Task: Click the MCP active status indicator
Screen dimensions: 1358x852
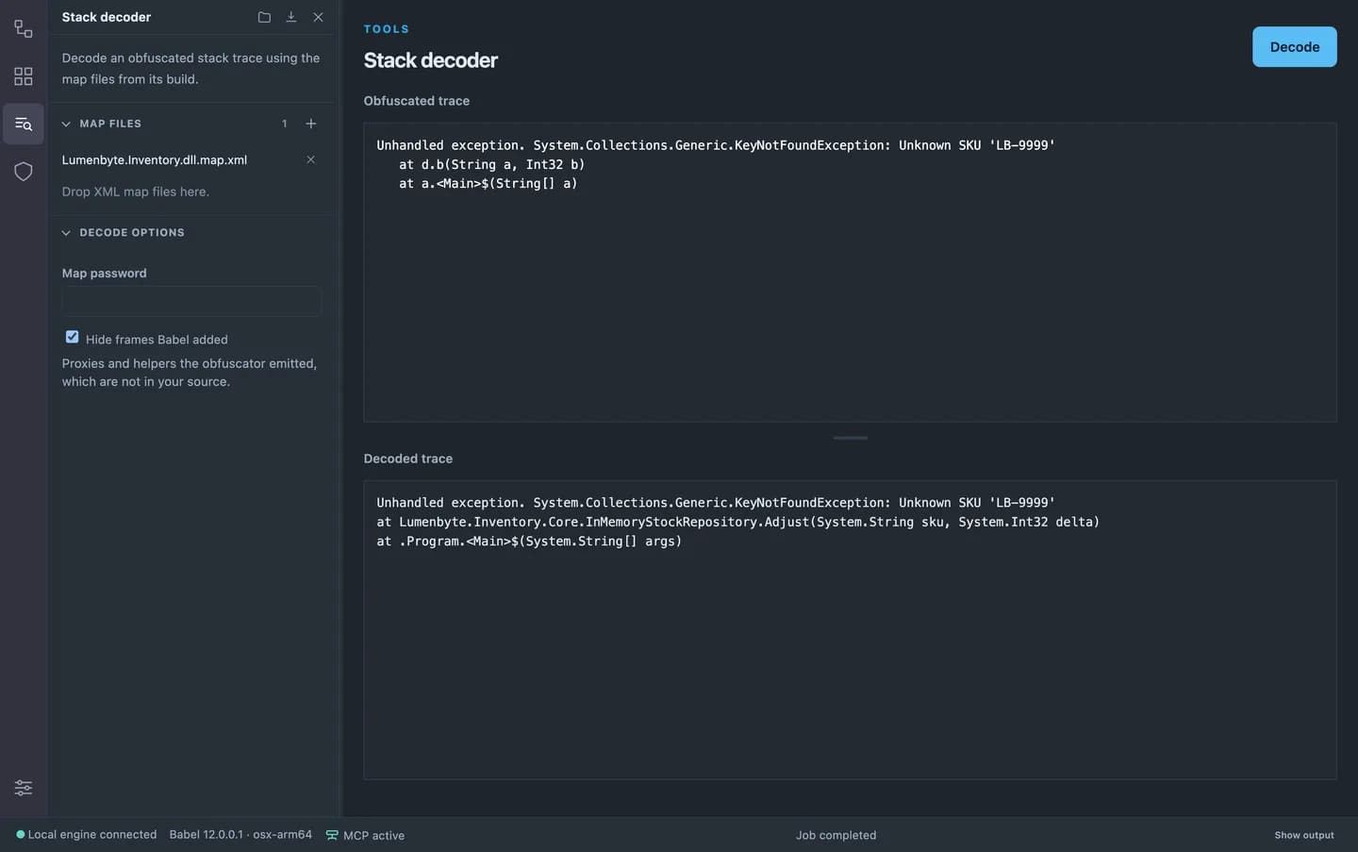Action: point(365,835)
